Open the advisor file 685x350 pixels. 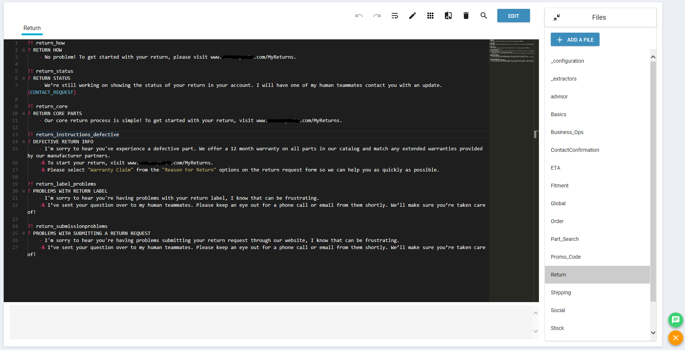[597, 97]
